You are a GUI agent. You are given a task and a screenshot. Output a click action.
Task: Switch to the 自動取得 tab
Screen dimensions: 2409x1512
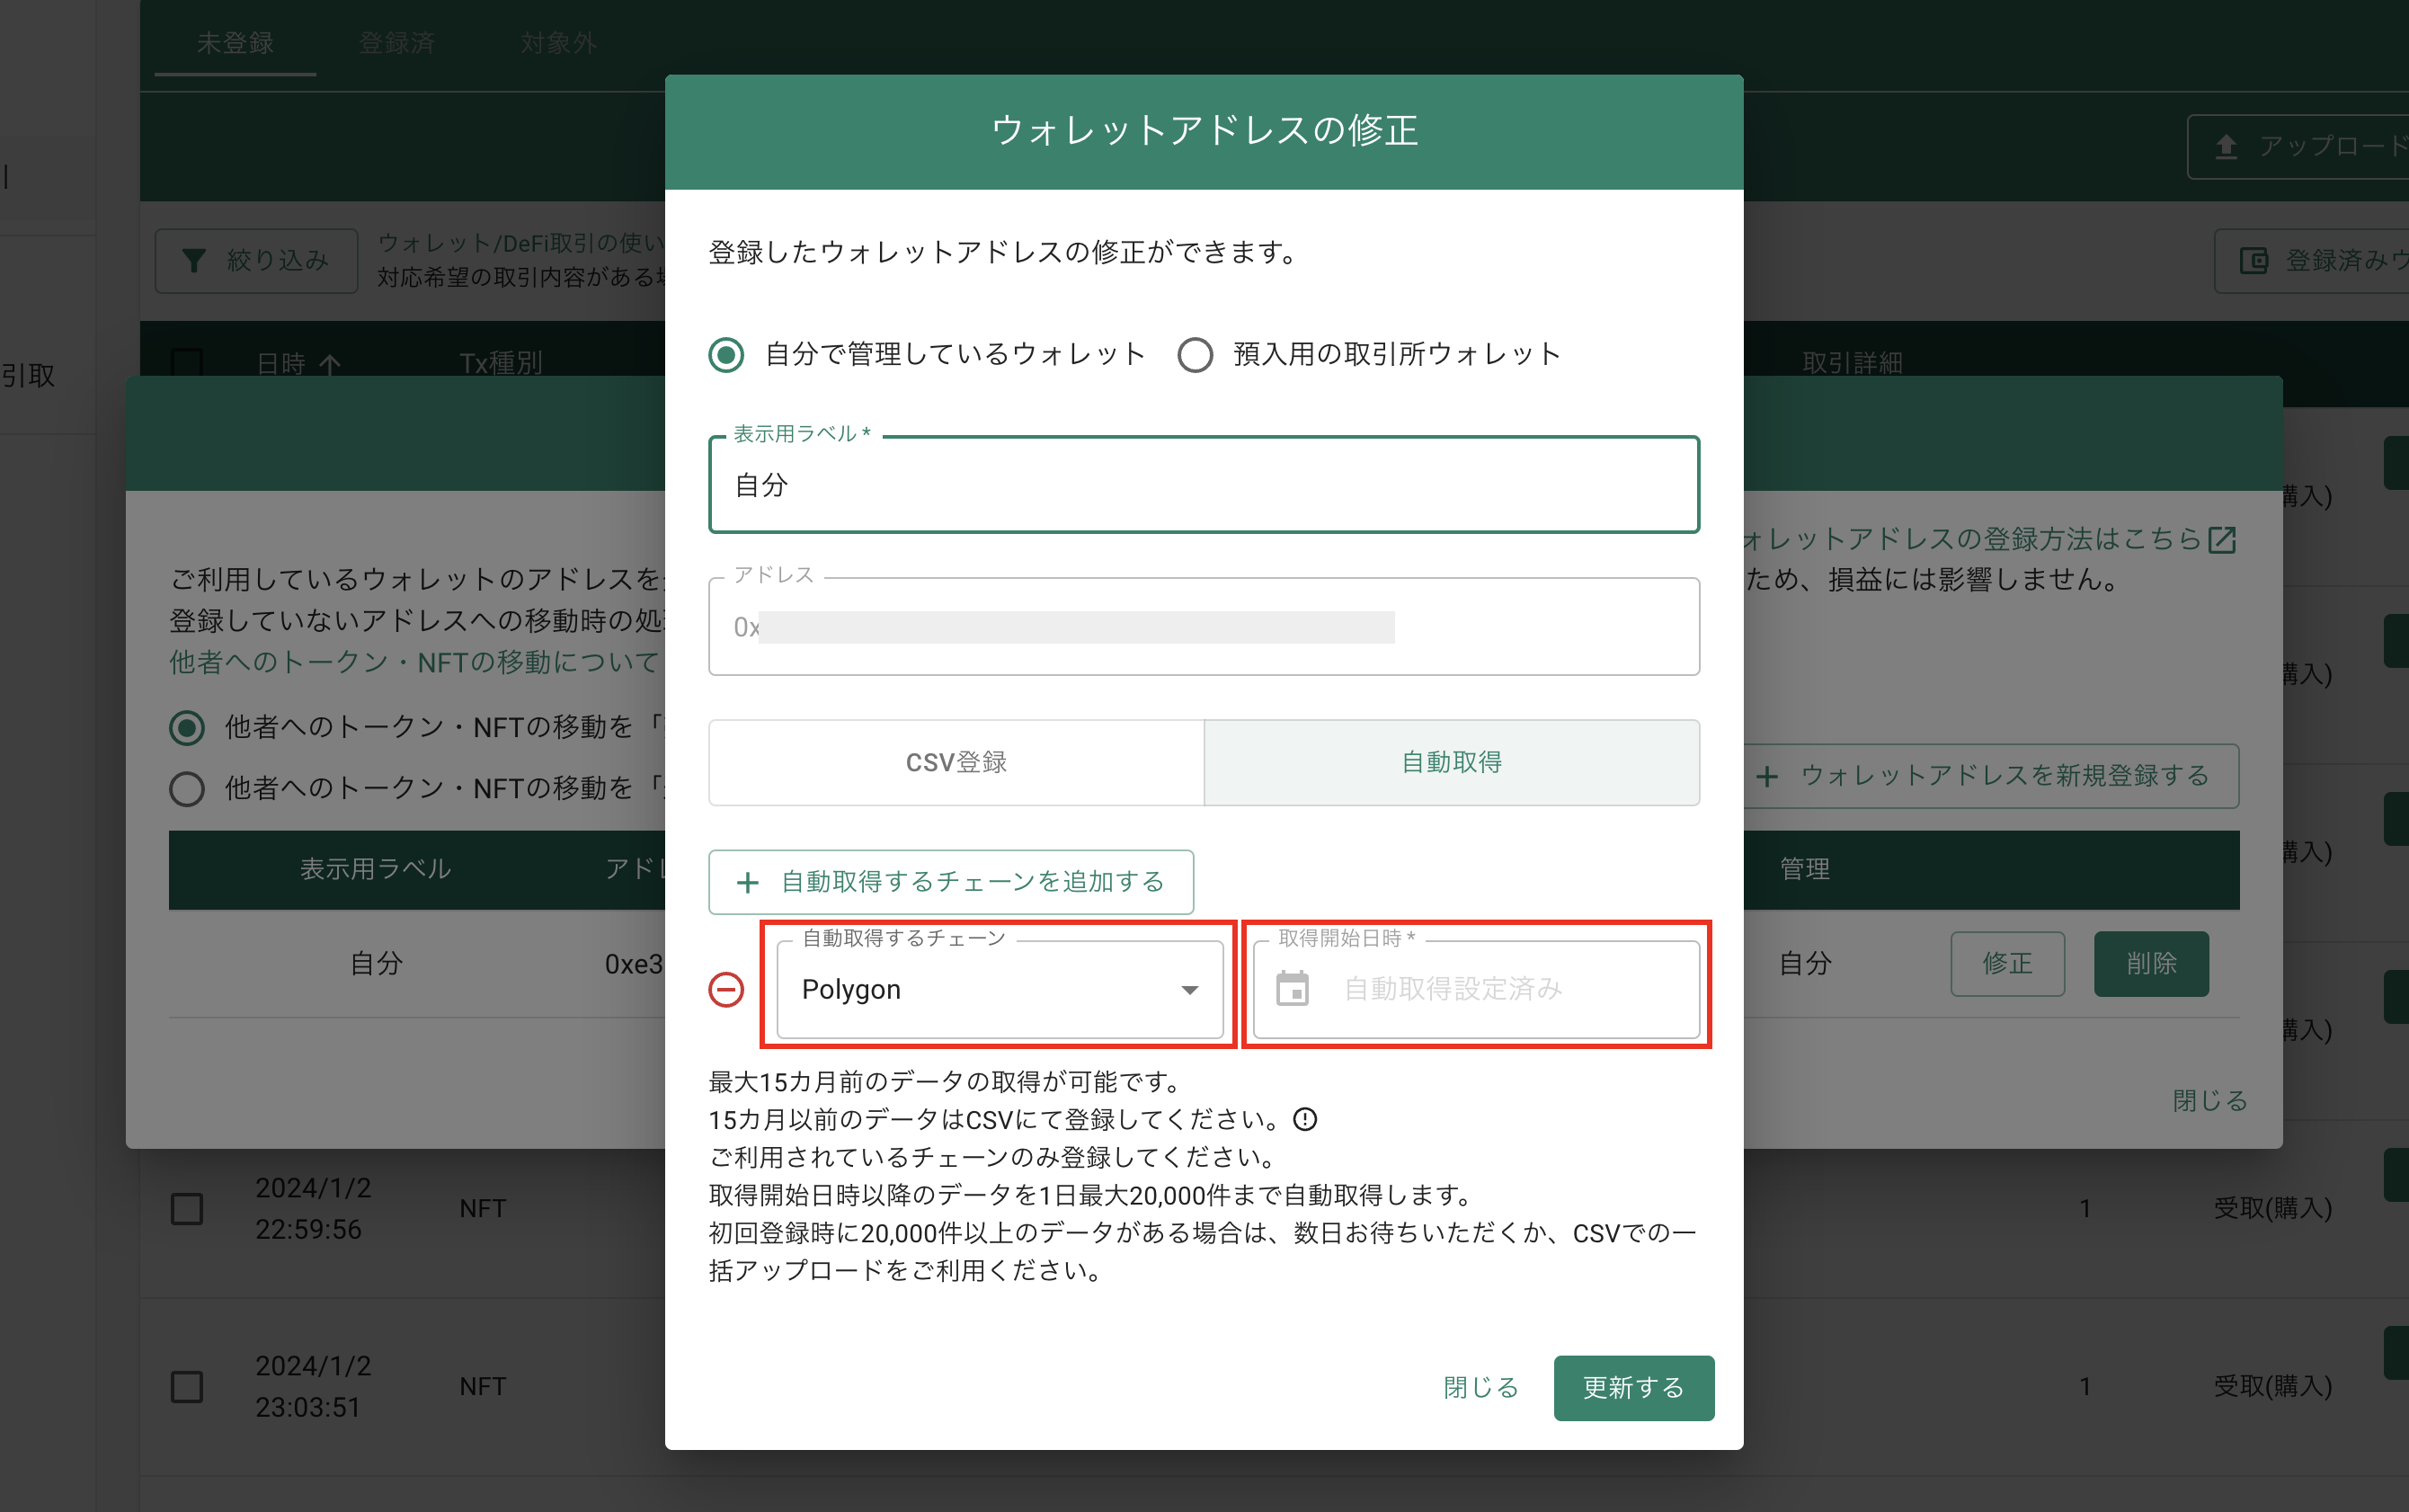(1452, 762)
